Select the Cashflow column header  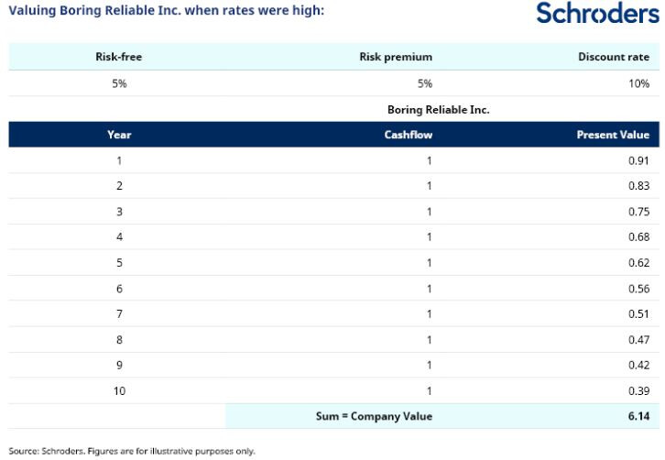click(x=409, y=135)
